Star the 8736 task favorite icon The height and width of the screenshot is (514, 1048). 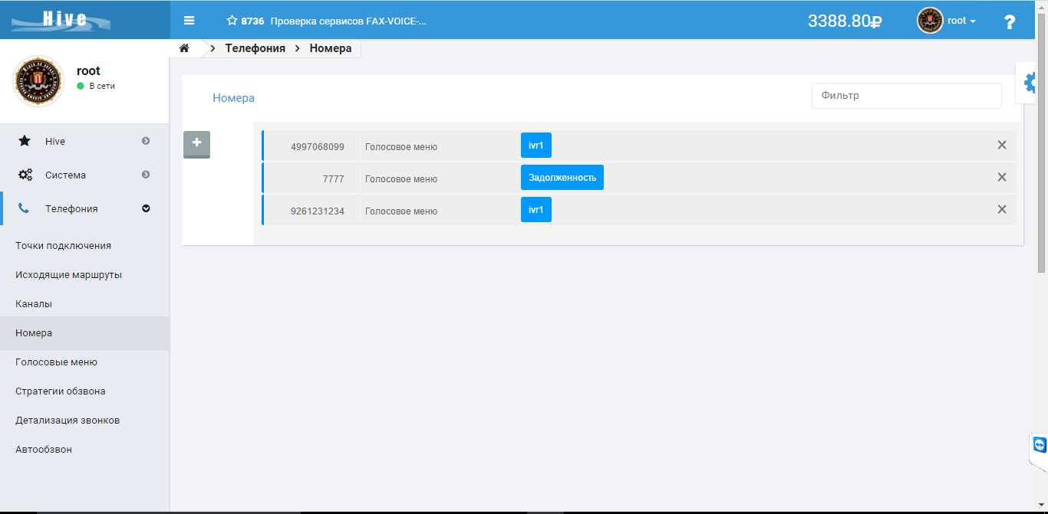[232, 21]
